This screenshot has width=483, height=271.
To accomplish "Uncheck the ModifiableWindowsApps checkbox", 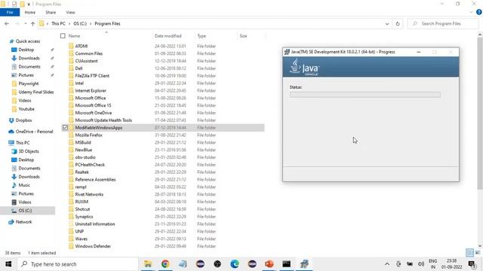I will [65, 127].
